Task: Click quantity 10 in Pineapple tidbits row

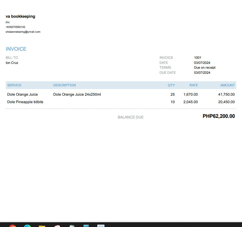Action: (173, 102)
